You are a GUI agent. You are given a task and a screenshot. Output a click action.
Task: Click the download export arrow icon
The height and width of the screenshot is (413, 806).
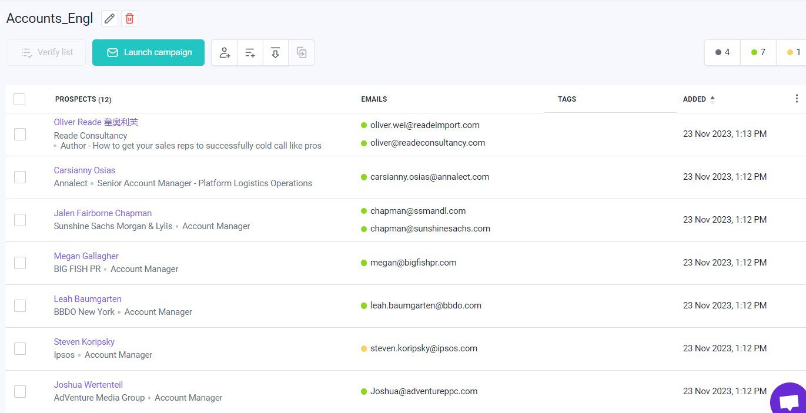click(275, 53)
